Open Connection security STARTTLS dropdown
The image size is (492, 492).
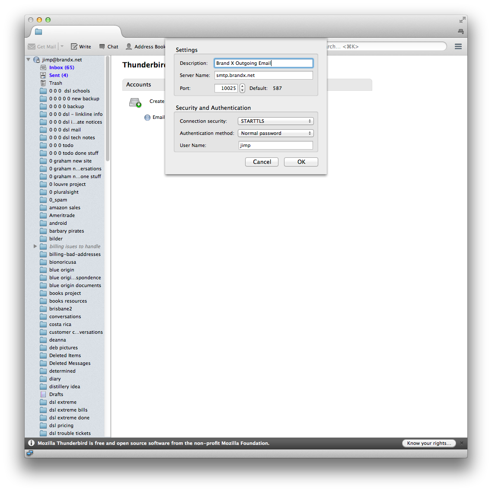coord(276,121)
